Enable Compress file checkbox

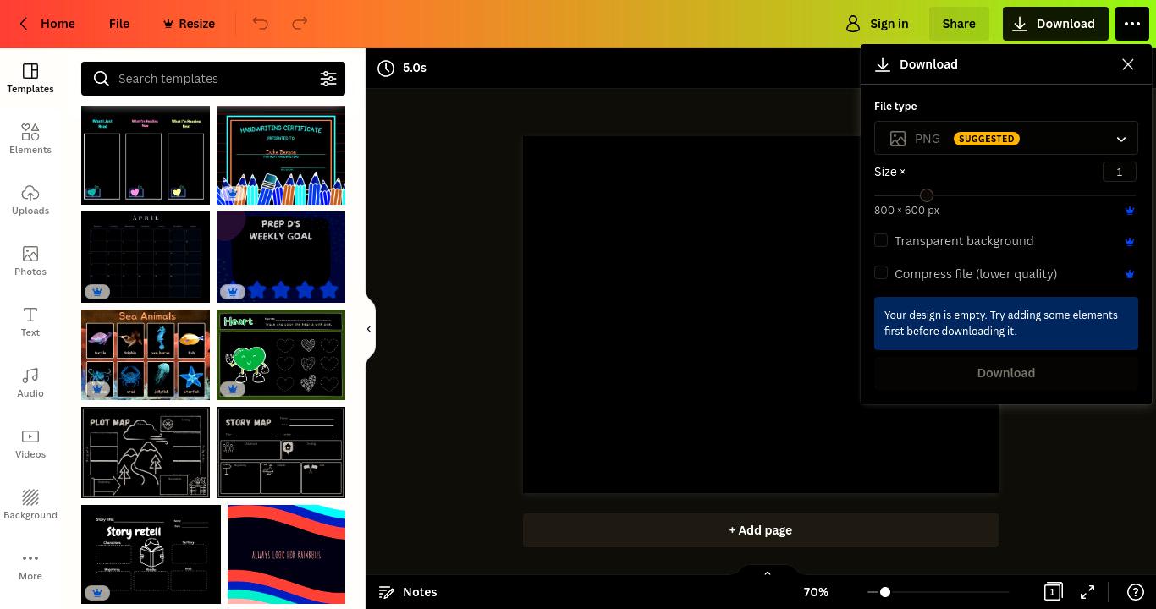(x=881, y=272)
